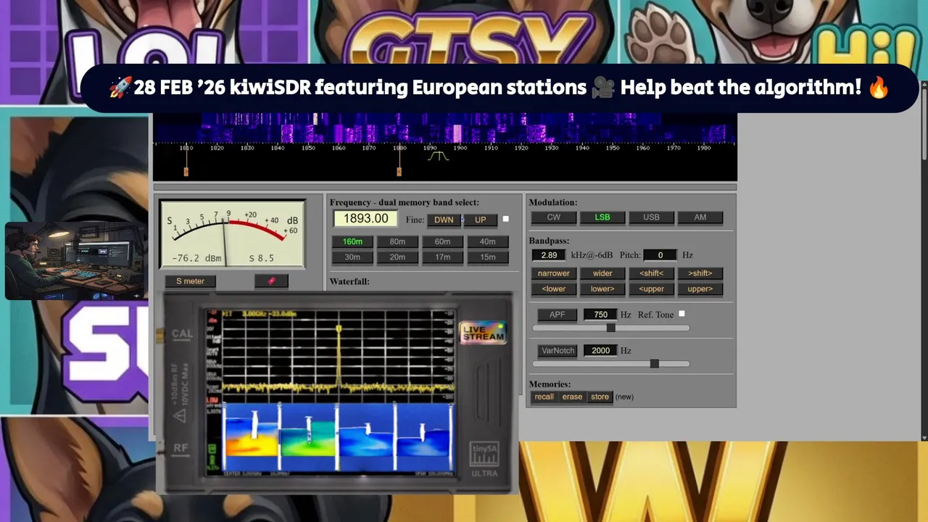Click the pink pin icon button beside S meter
The width and height of the screenshot is (928, 522).
pos(271,281)
